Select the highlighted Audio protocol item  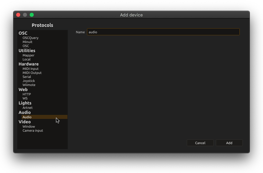[45, 117]
